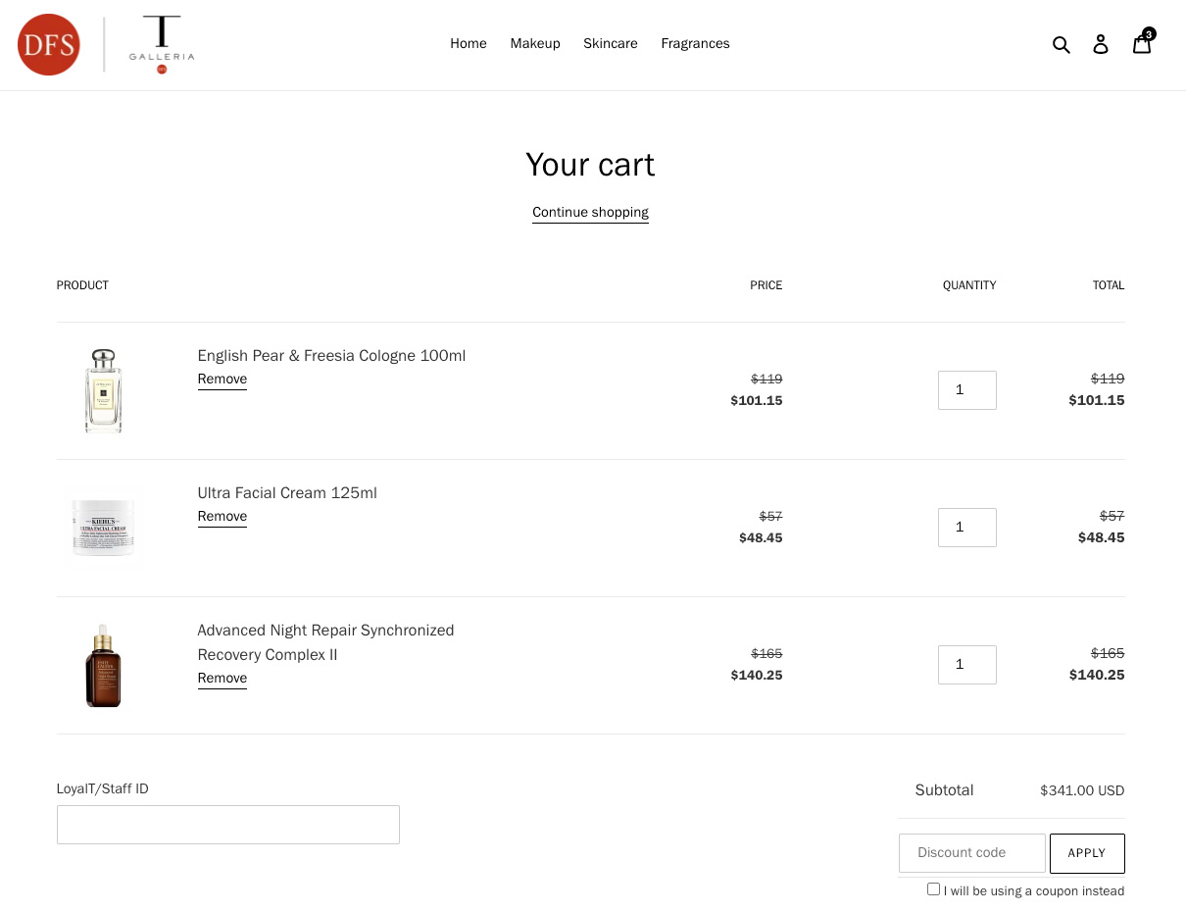The image size is (1186, 912).
Task: Click the 'Your cart' heading
Action: [x=590, y=164]
